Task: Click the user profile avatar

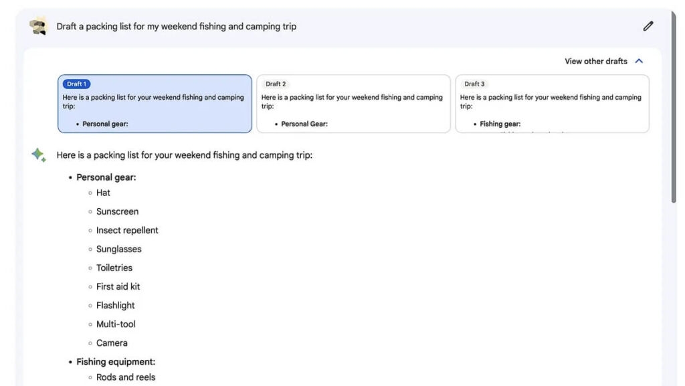Action: click(x=38, y=26)
